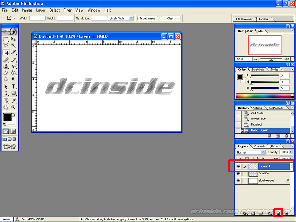Viewport: 296px width, 222px height.
Task: Select the Blur tool
Action: pyautogui.click(x=6, y=79)
